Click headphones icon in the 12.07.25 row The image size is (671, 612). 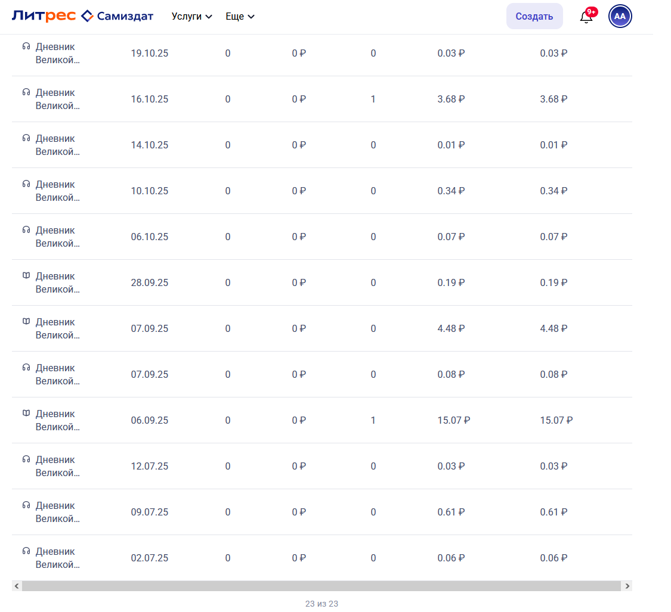tap(26, 459)
